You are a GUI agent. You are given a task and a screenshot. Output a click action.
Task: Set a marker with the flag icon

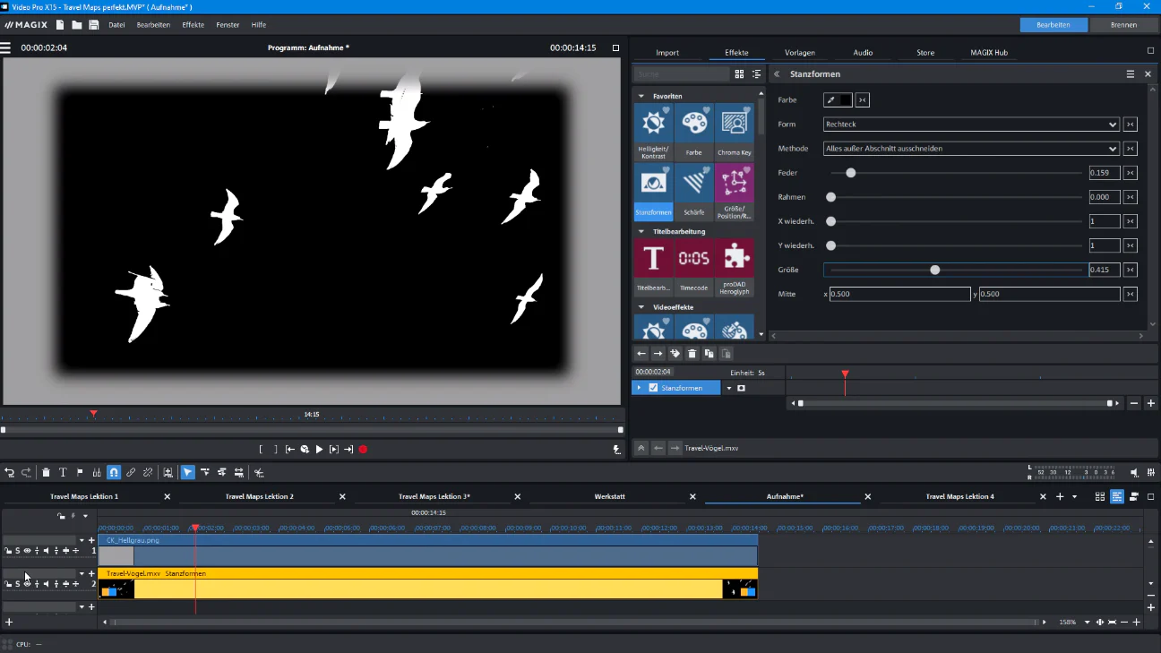pos(80,472)
